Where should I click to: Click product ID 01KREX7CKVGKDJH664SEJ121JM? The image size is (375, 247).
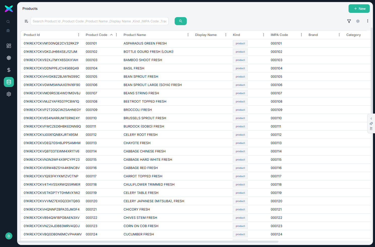tap(50, 52)
